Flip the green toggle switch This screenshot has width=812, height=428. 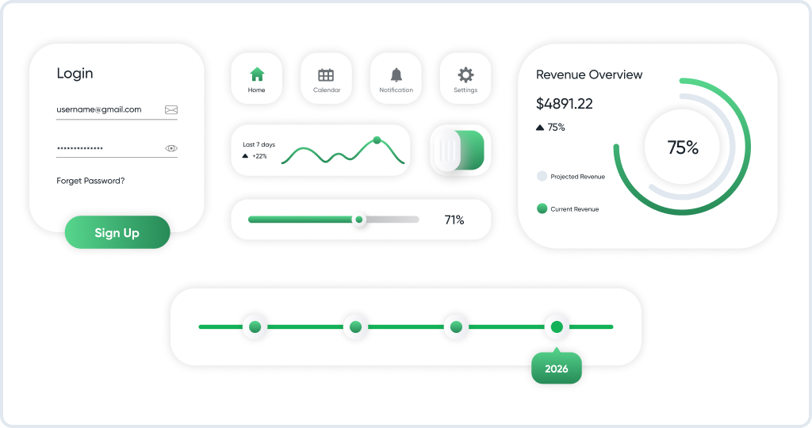pyautogui.click(x=460, y=150)
